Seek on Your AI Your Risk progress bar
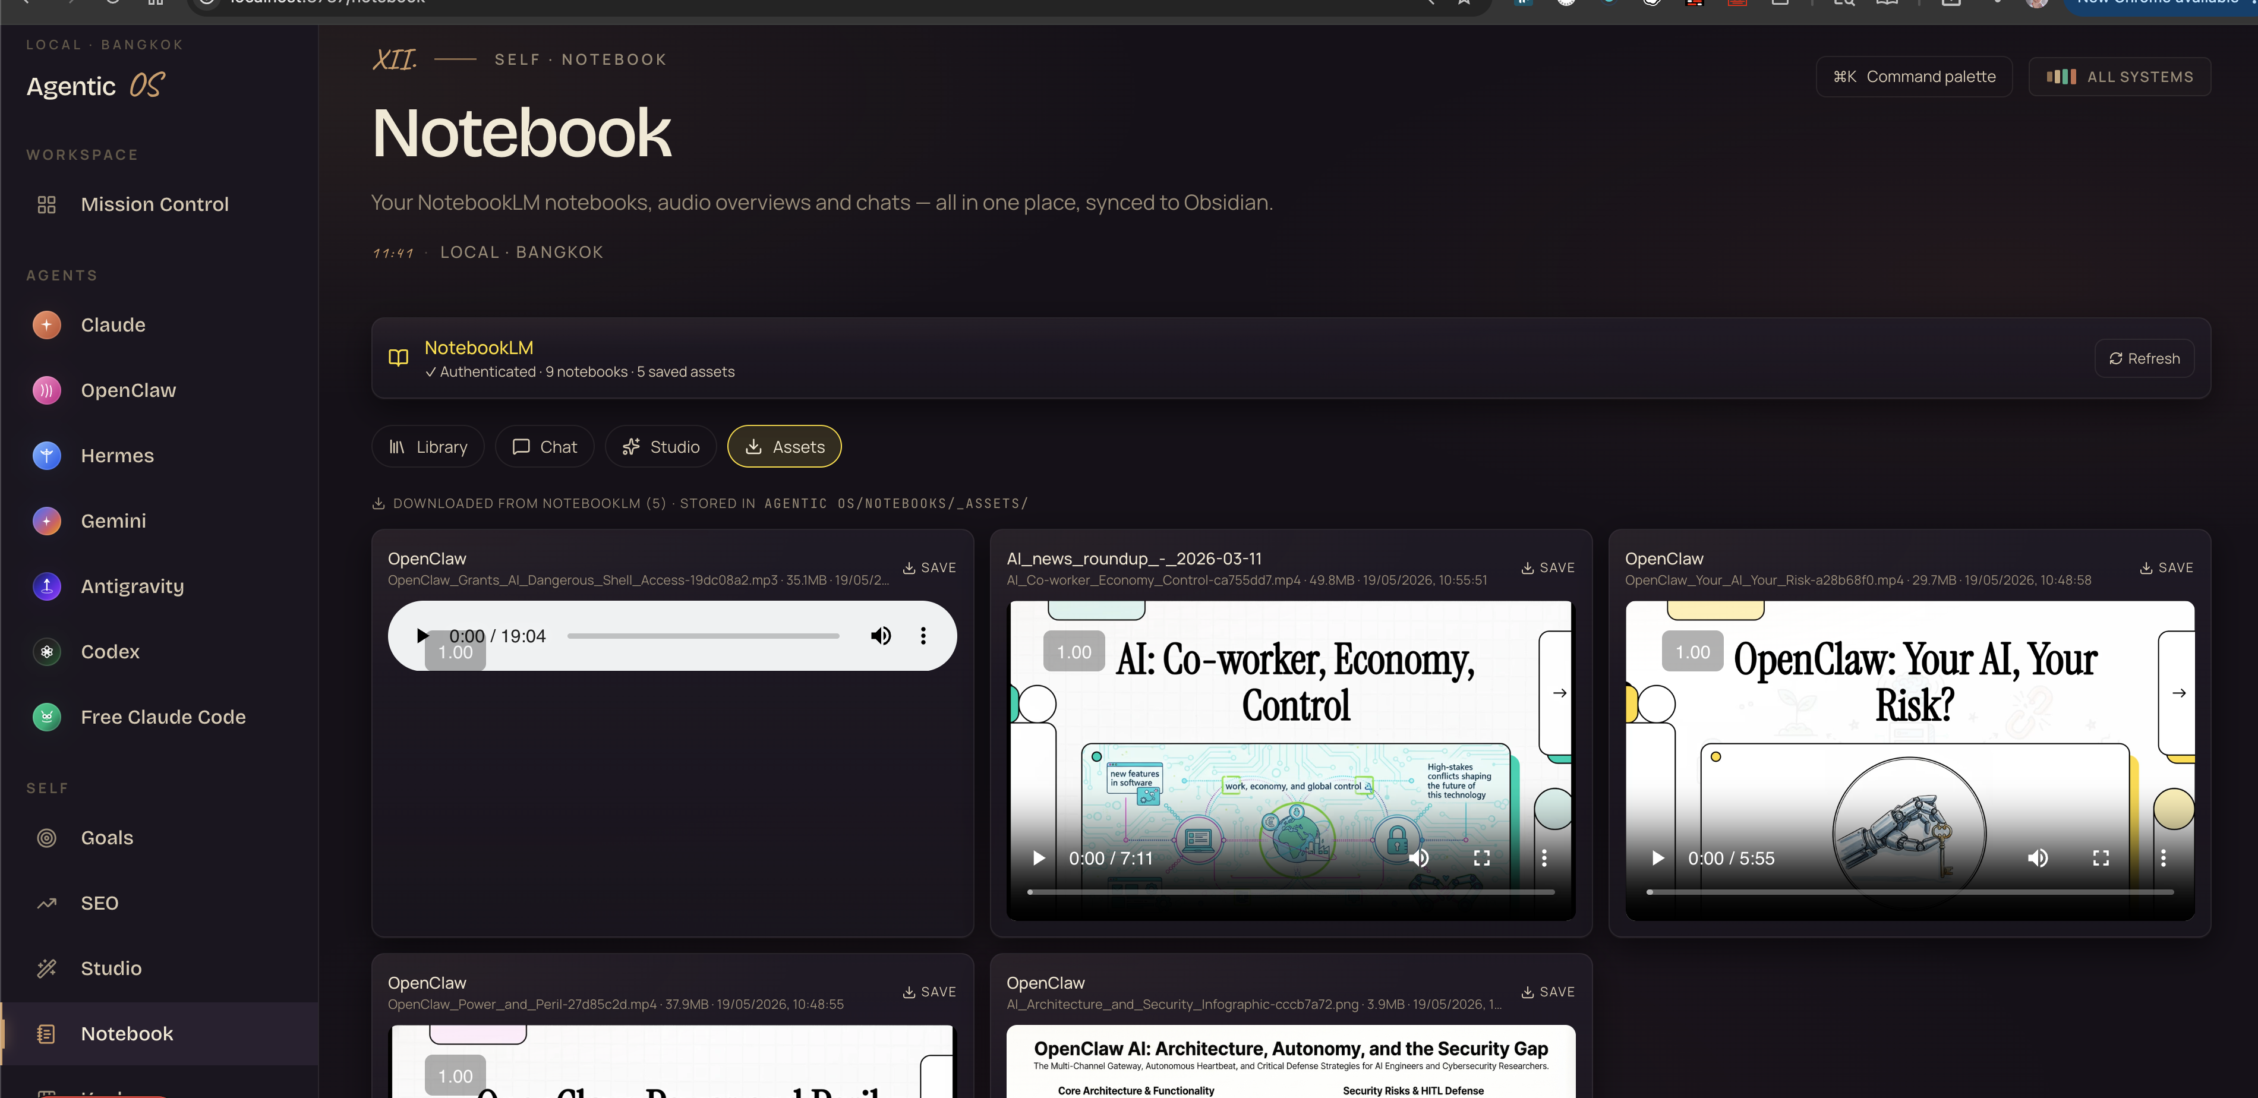Viewport: 2258px width, 1098px height. click(x=1910, y=892)
